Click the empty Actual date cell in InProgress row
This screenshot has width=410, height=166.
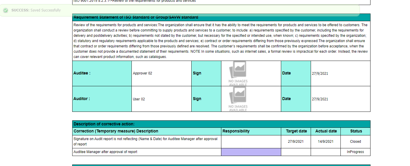[x=326, y=152]
